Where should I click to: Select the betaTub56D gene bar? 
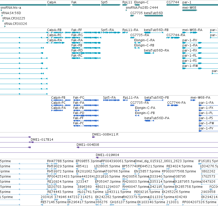point(153,16)
